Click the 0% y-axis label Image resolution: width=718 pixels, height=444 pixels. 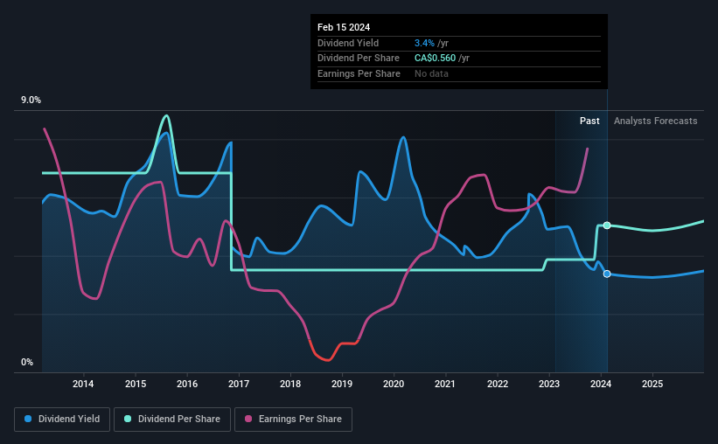coord(27,362)
